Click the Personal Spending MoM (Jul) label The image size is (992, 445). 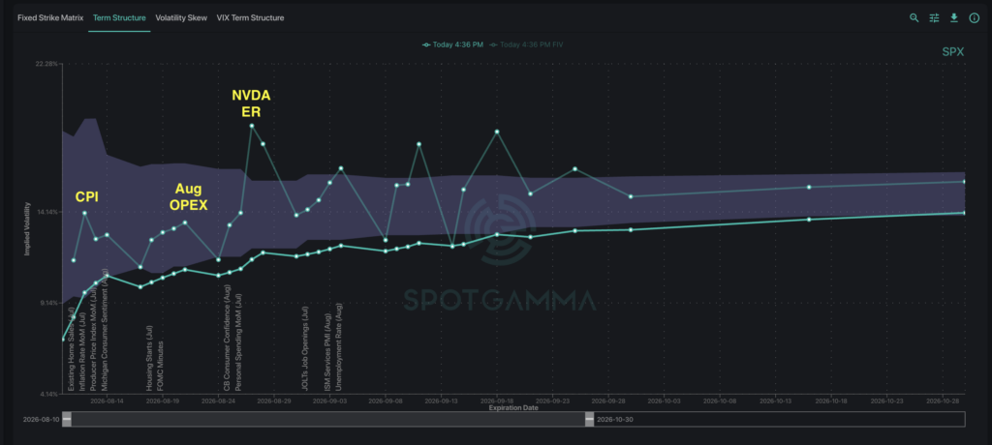(239, 341)
